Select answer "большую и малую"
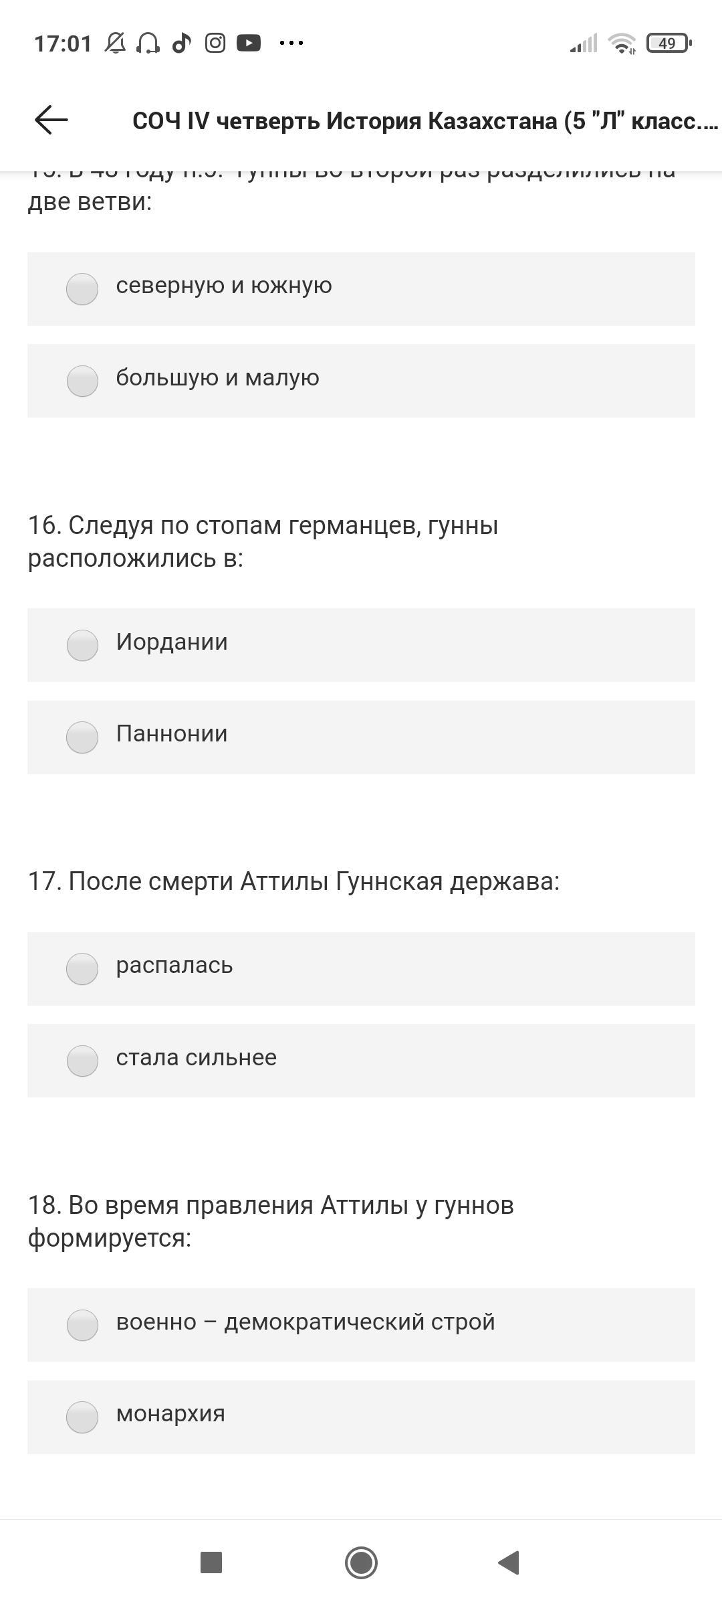Viewport: 722px width, 1606px height. [x=361, y=381]
